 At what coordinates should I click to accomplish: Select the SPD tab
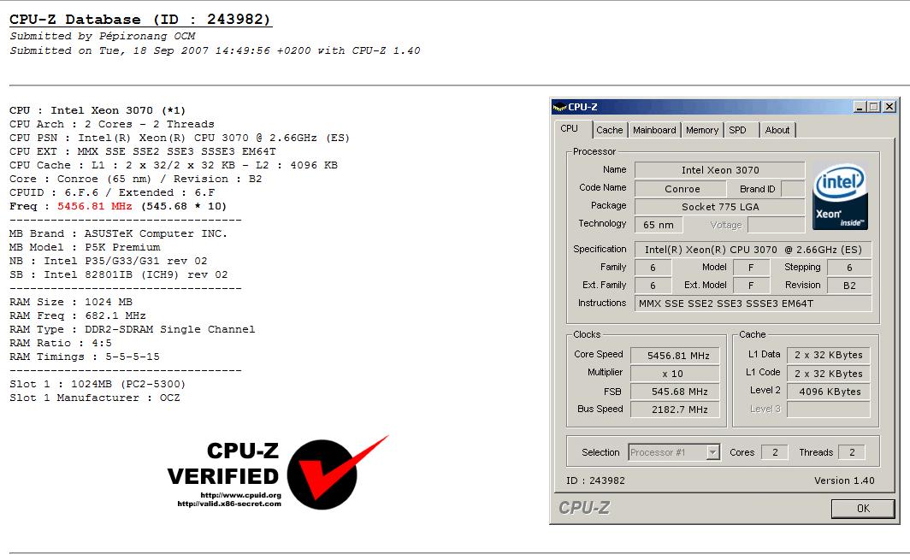(742, 130)
